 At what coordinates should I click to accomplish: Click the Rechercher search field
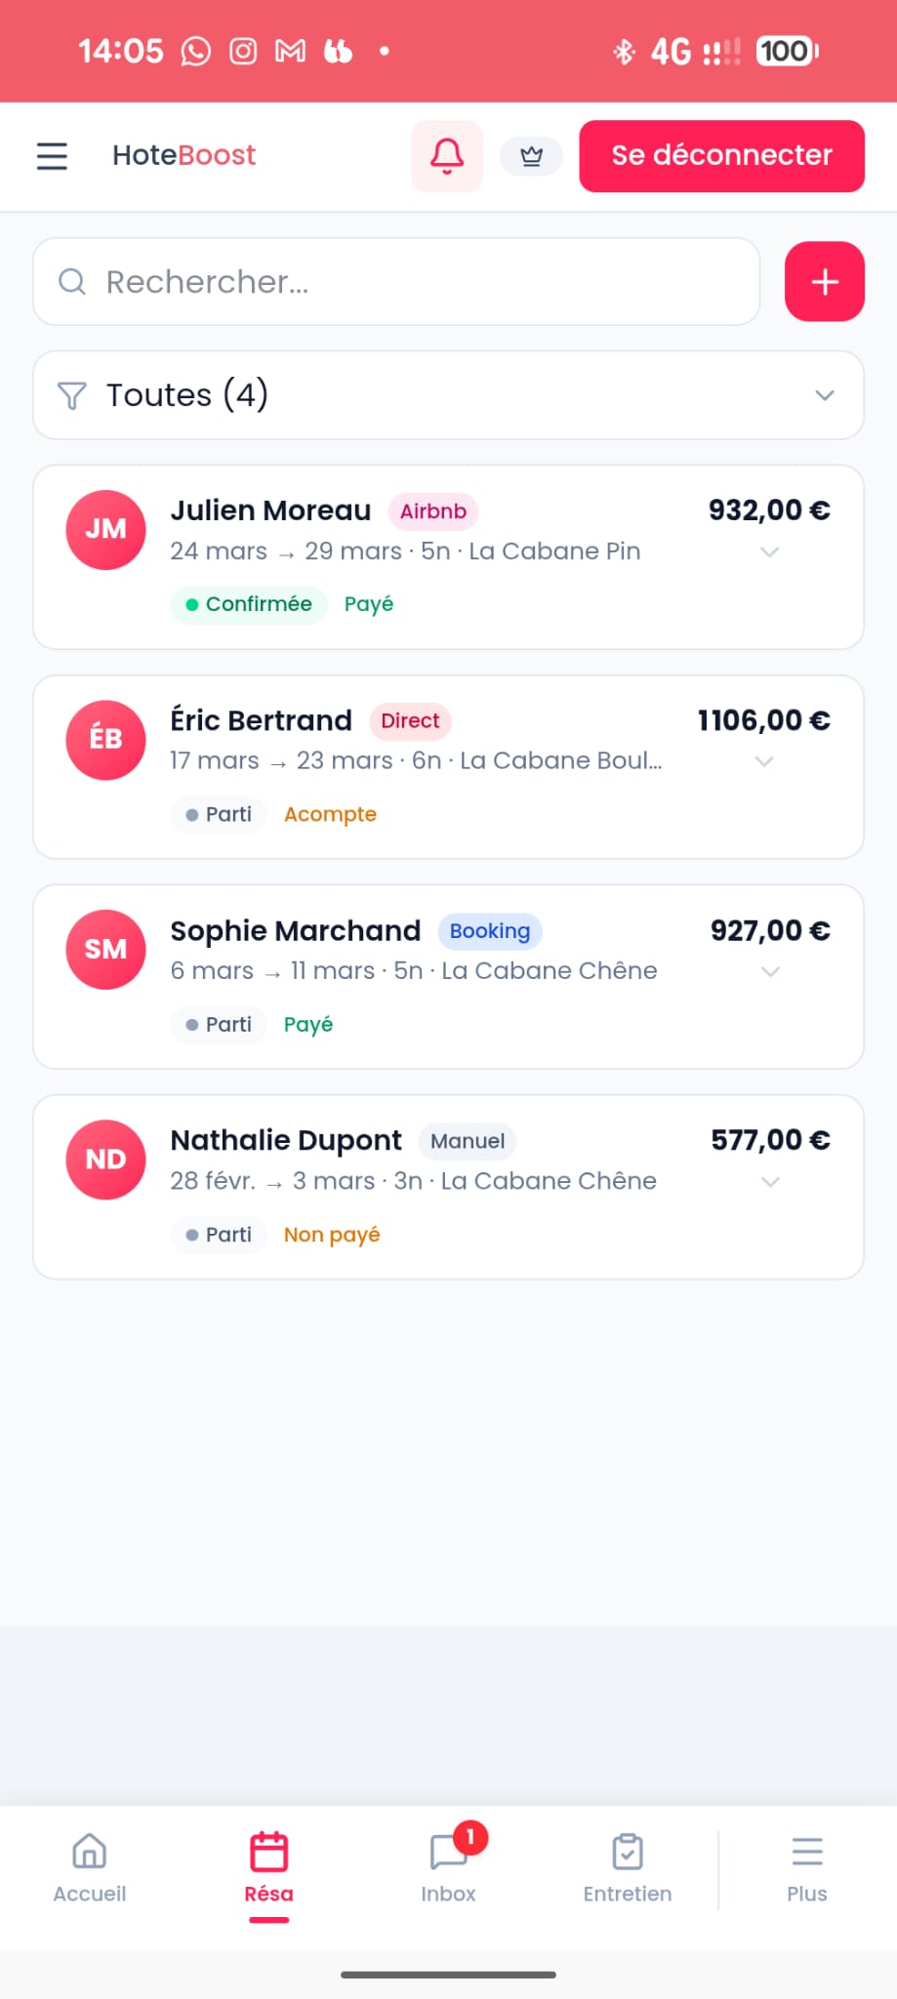(x=396, y=282)
